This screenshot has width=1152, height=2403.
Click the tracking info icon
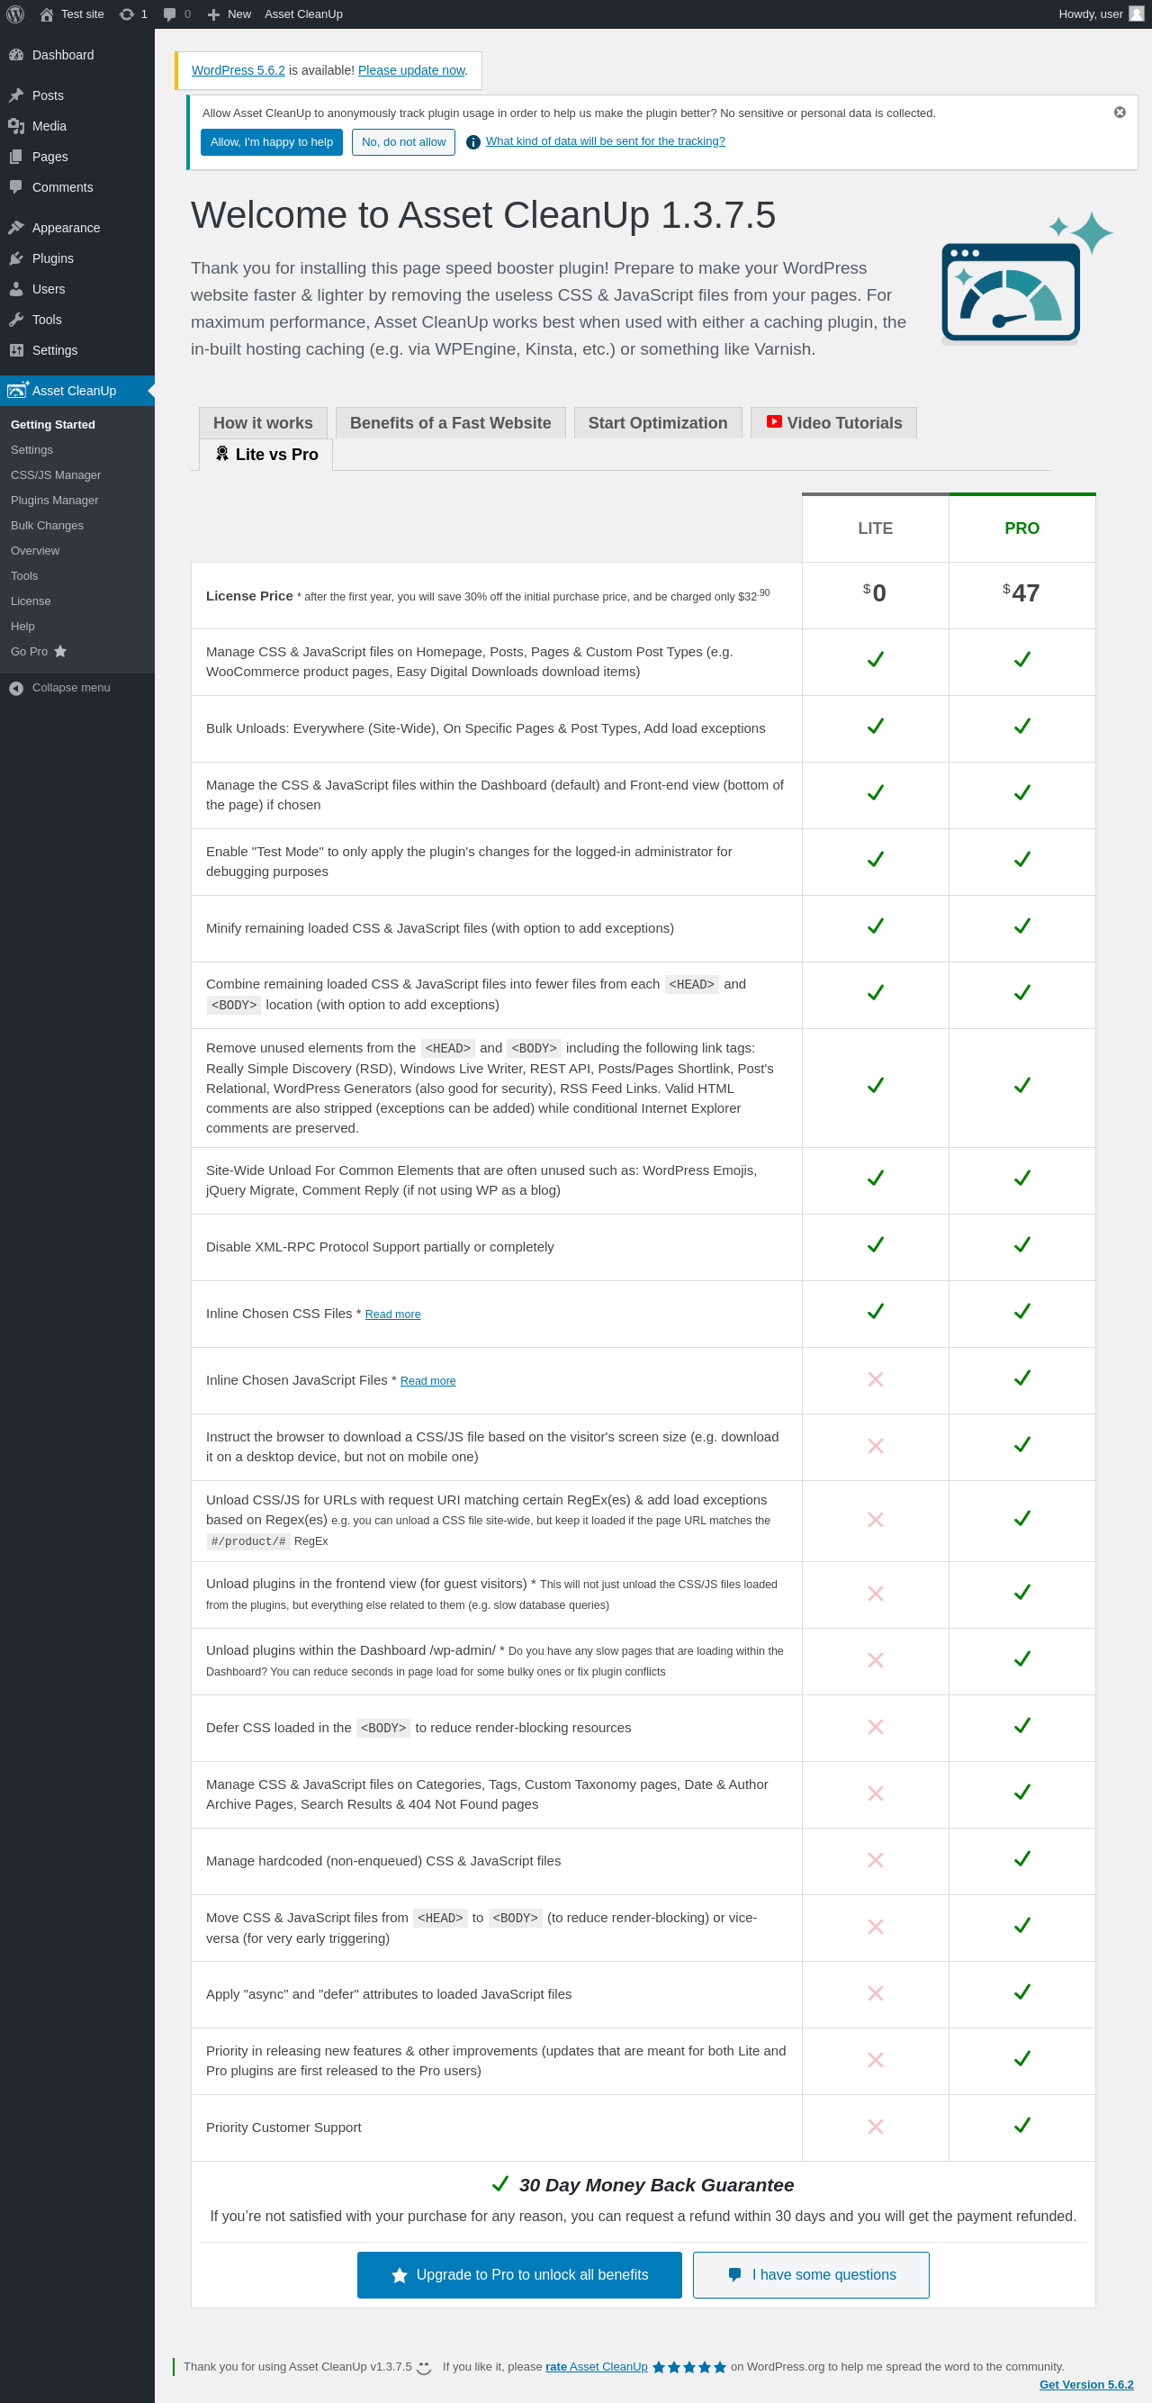click(472, 141)
